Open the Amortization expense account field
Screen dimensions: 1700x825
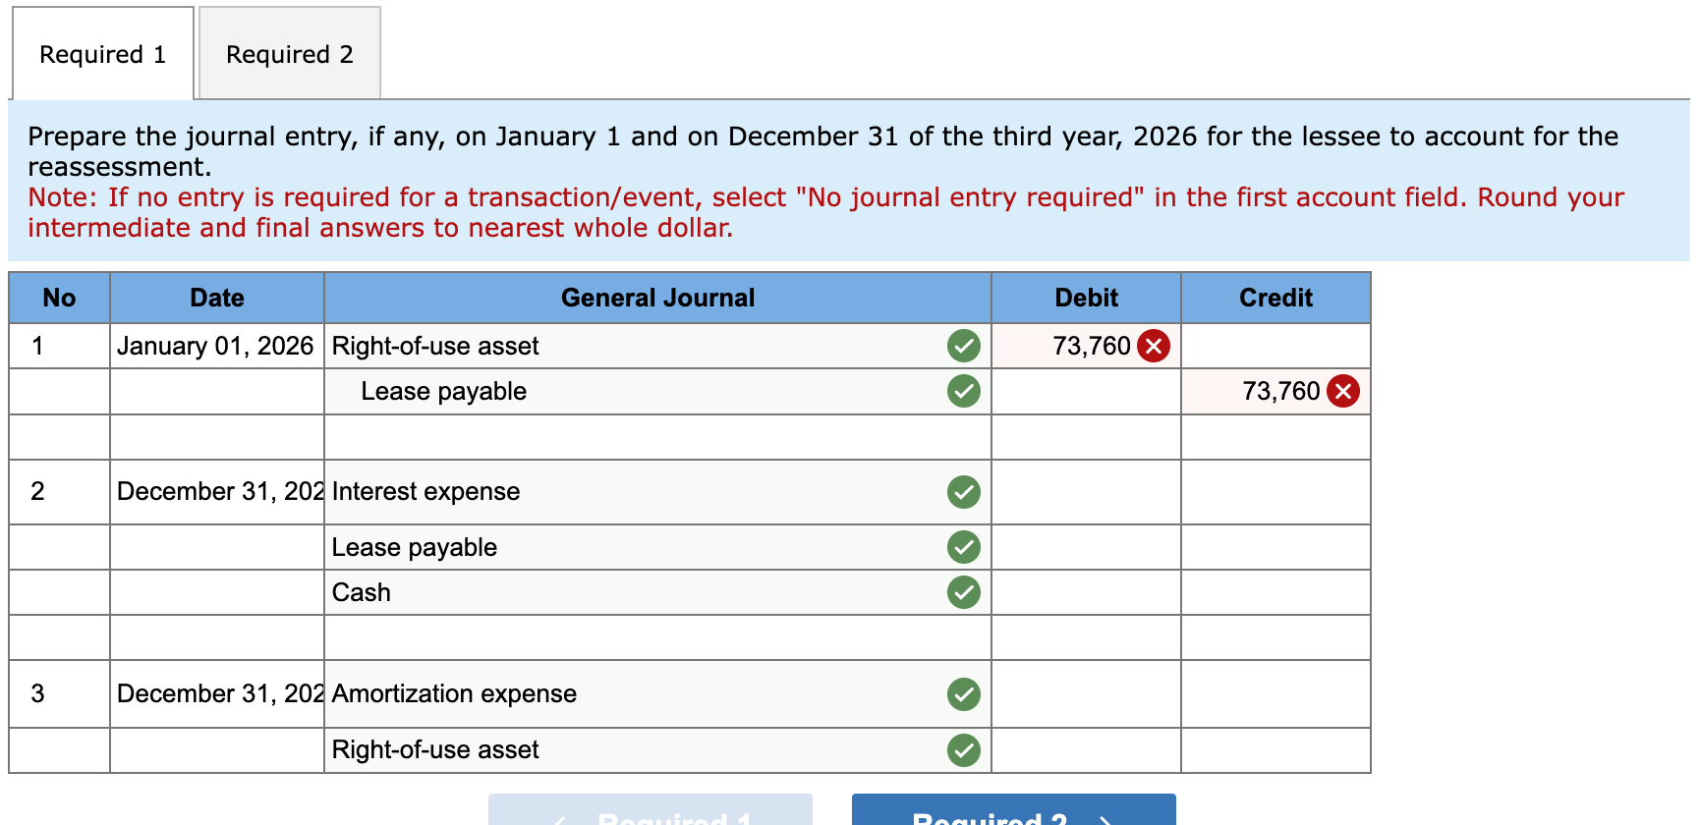(657, 693)
